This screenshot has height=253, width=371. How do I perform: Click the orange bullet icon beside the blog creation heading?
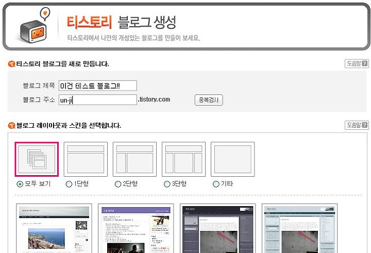(11, 64)
